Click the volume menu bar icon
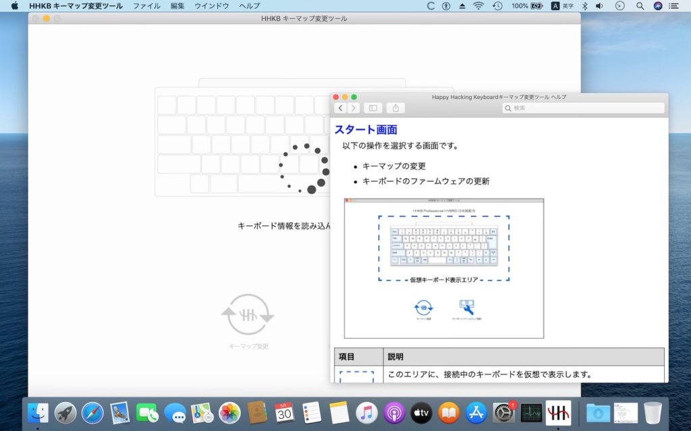691x431 pixels. click(x=599, y=5)
